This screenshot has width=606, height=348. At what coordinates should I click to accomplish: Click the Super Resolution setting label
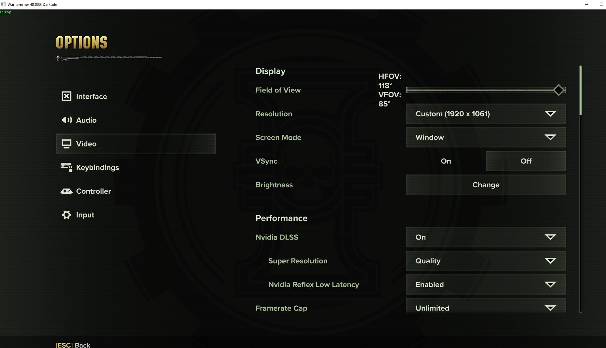[298, 261]
